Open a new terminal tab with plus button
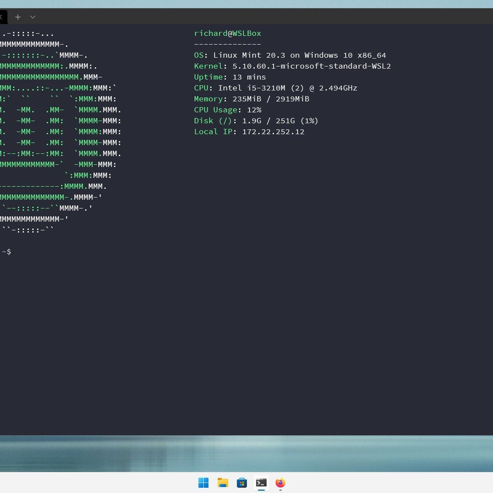This screenshot has width=493, height=493. coord(18,17)
